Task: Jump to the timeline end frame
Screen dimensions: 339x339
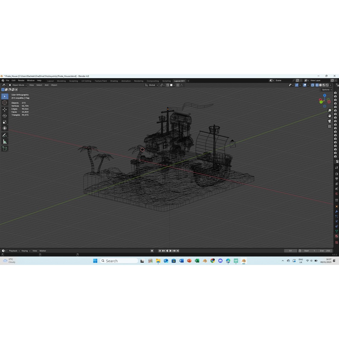Action: [178, 251]
